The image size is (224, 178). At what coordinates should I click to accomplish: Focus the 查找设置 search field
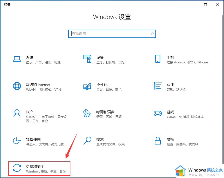coord(112,34)
